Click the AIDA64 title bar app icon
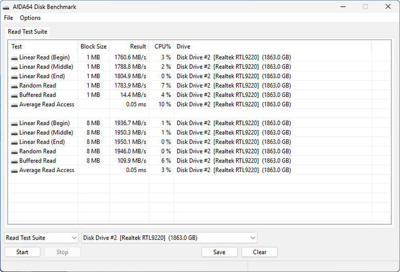400x272 pixels. pos(6,7)
